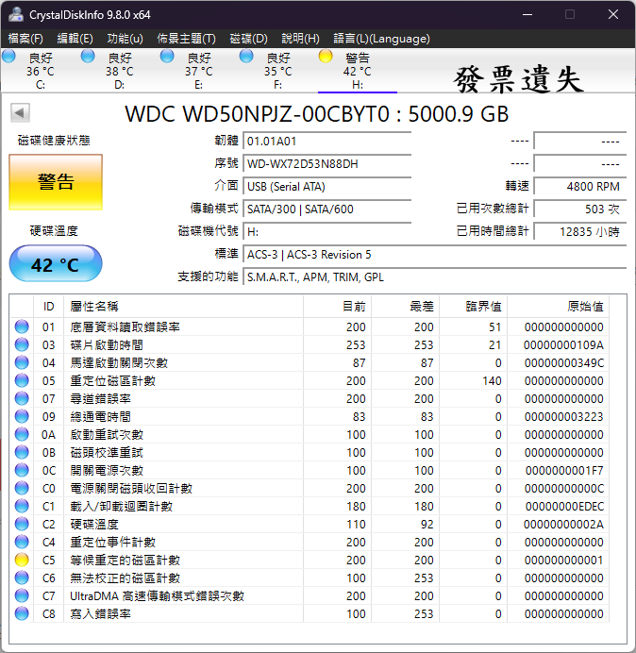Click the previous disk arrow icon

tap(20, 113)
